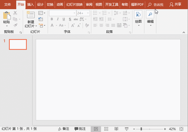Click the Share (共享) button

[175, 5]
